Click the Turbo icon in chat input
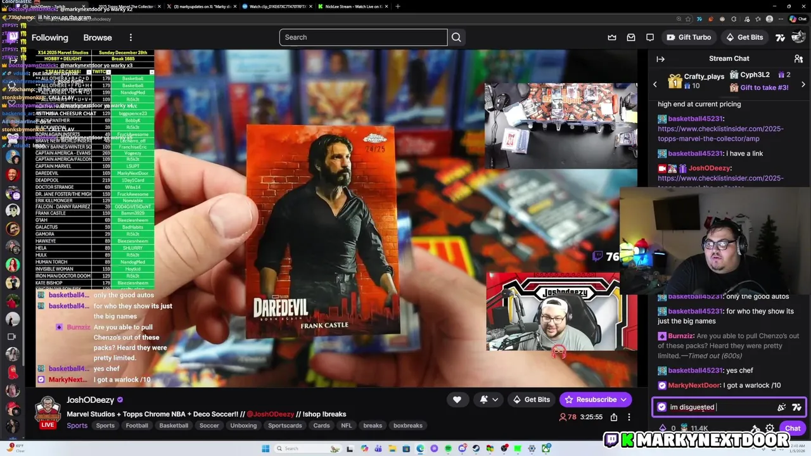Viewport: 811px width, 456px height. [796, 407]
